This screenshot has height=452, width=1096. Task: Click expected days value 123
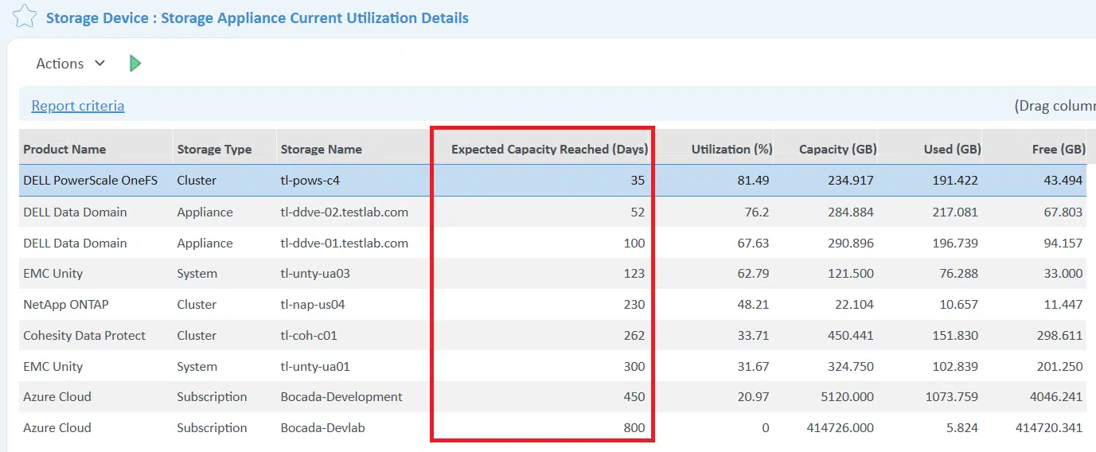point(634,274)
